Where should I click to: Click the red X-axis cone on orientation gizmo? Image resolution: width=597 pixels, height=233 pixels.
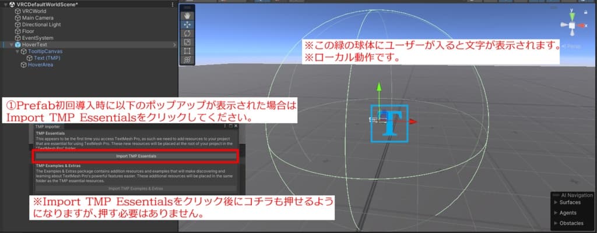click(581, 25)
